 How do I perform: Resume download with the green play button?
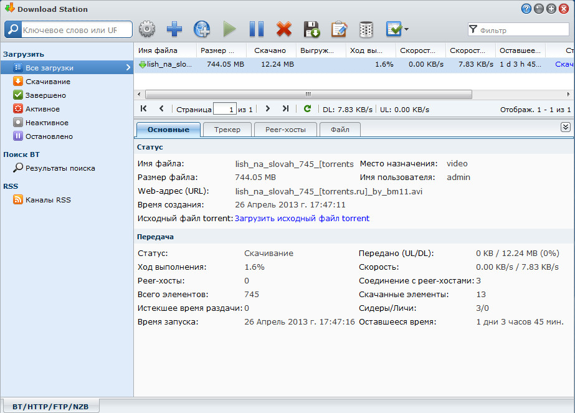[229, 29]
